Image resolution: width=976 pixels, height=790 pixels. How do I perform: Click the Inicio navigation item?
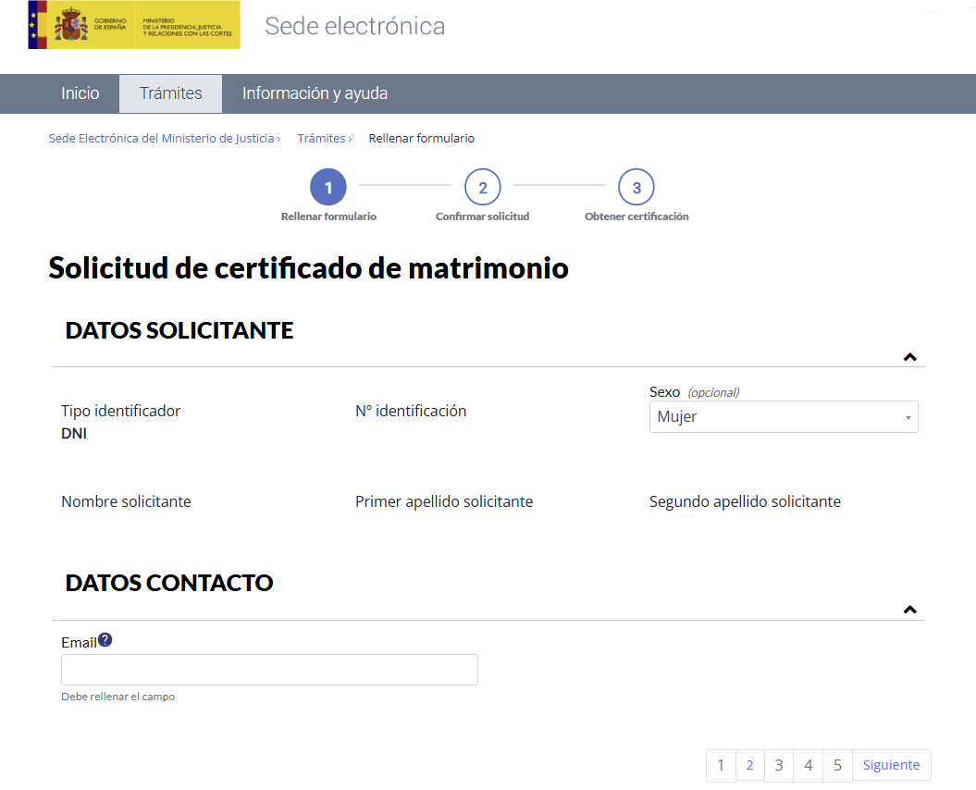tap(80, 93)
